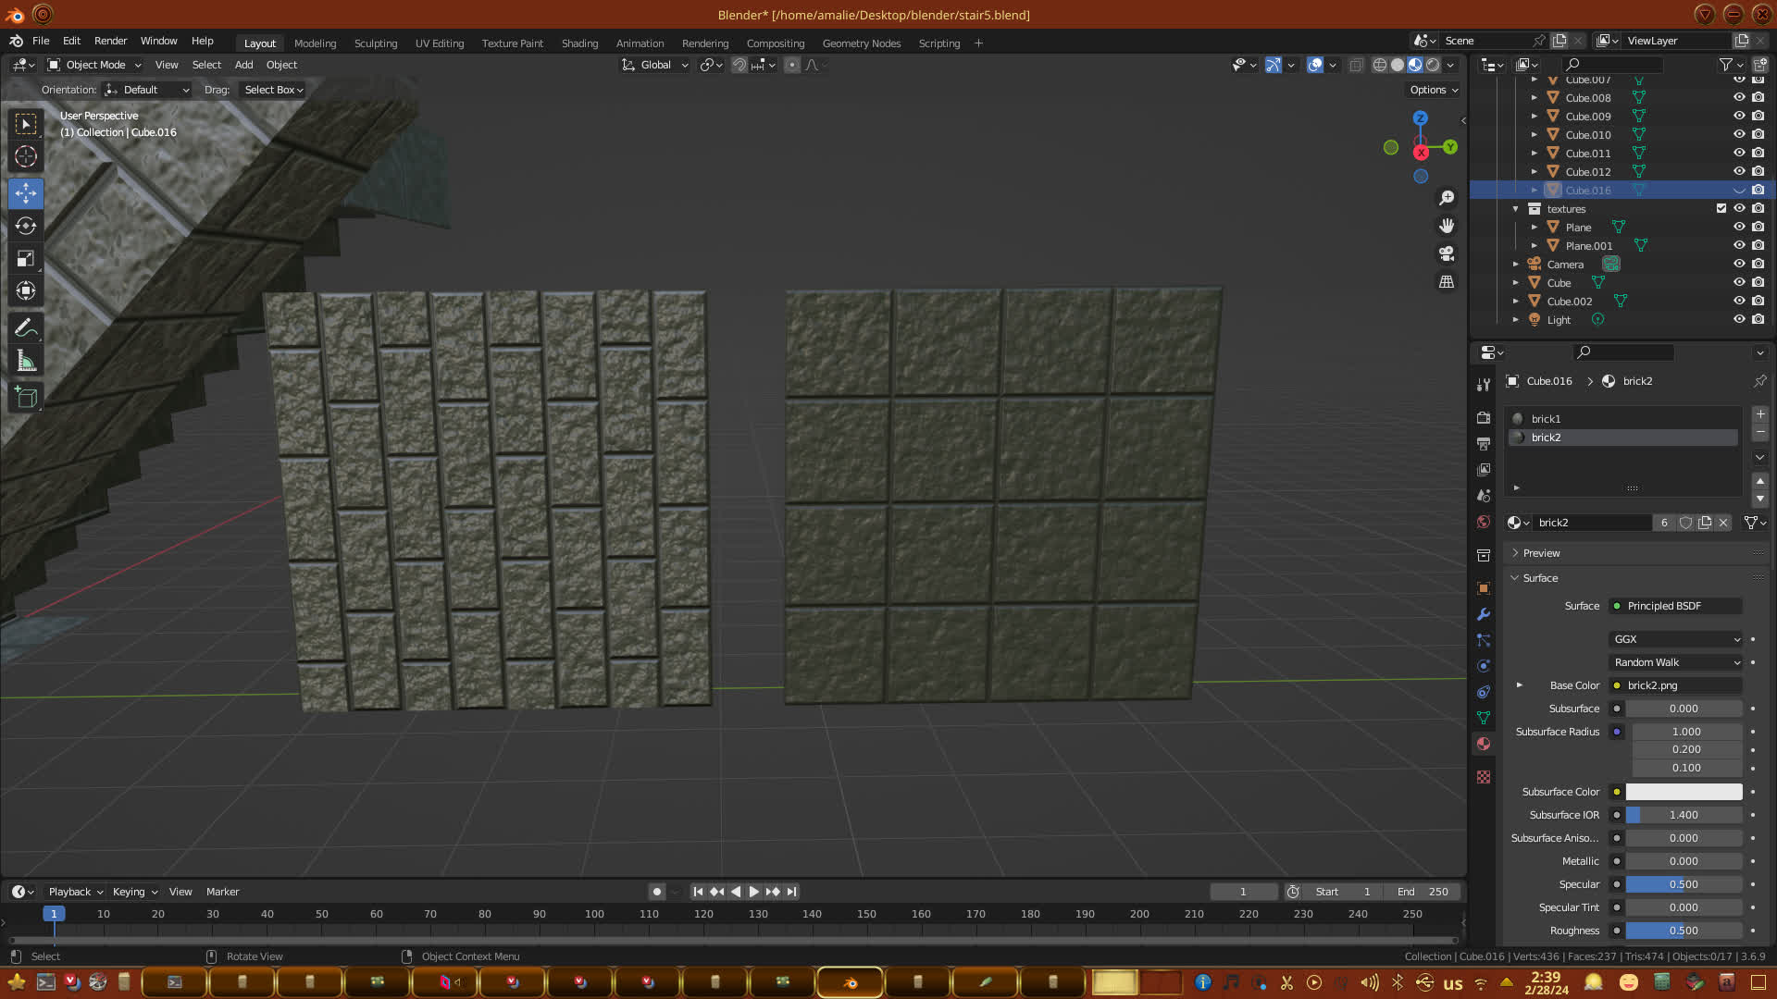The height and width of the screenshot is (999, 1777).
Task: Click the 3D cursor tool
Action: [26, 157]
